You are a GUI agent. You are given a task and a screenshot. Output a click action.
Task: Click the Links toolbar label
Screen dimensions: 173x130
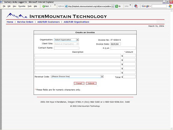pos(126,6)
